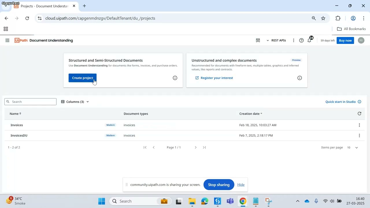Open the calendar-style icon beside REST APIs
Viewport: 370px width, 208px height.
coord(258,40)
